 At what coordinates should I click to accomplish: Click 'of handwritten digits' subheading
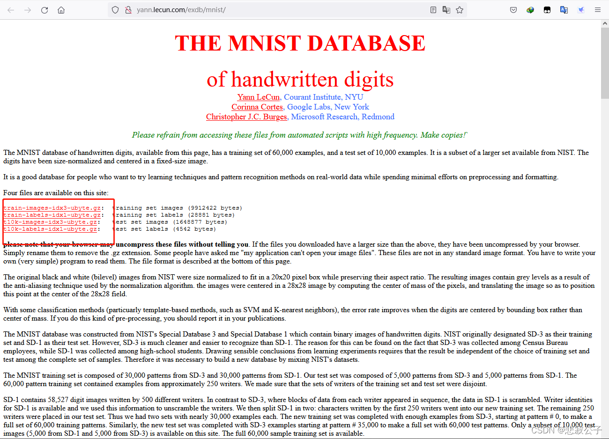point(300,80)
